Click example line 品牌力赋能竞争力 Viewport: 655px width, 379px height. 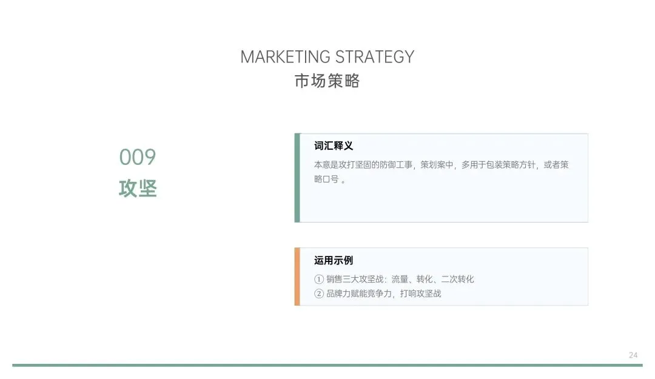click(383, 293)
